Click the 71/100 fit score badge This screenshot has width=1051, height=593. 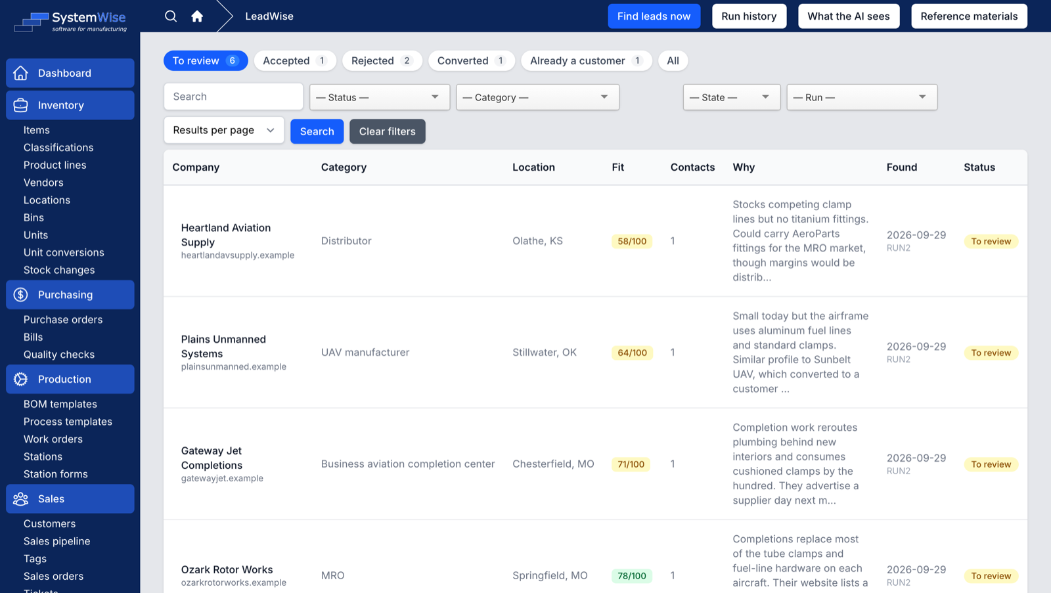(x=631, y=464)
